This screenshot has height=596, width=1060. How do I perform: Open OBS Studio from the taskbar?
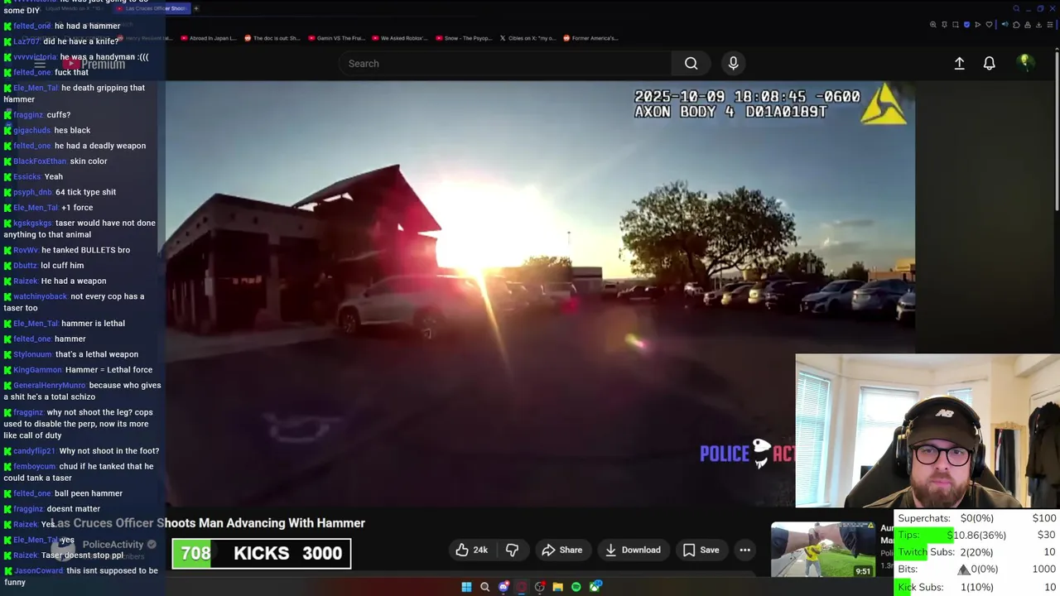point(540,587)
